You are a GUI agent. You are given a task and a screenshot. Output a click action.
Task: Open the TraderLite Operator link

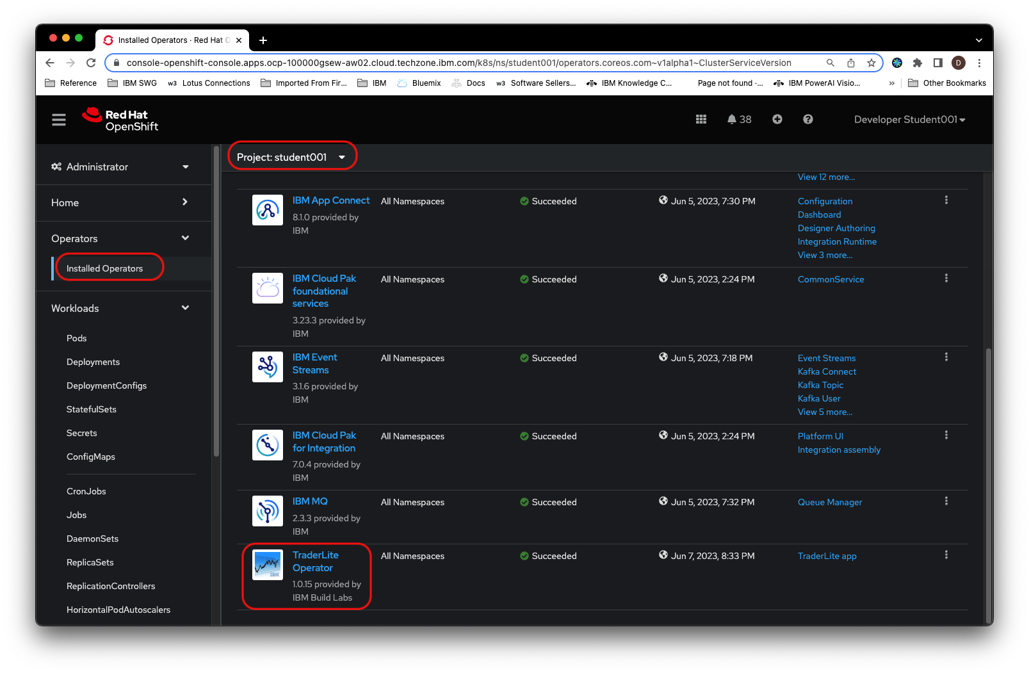316,562
